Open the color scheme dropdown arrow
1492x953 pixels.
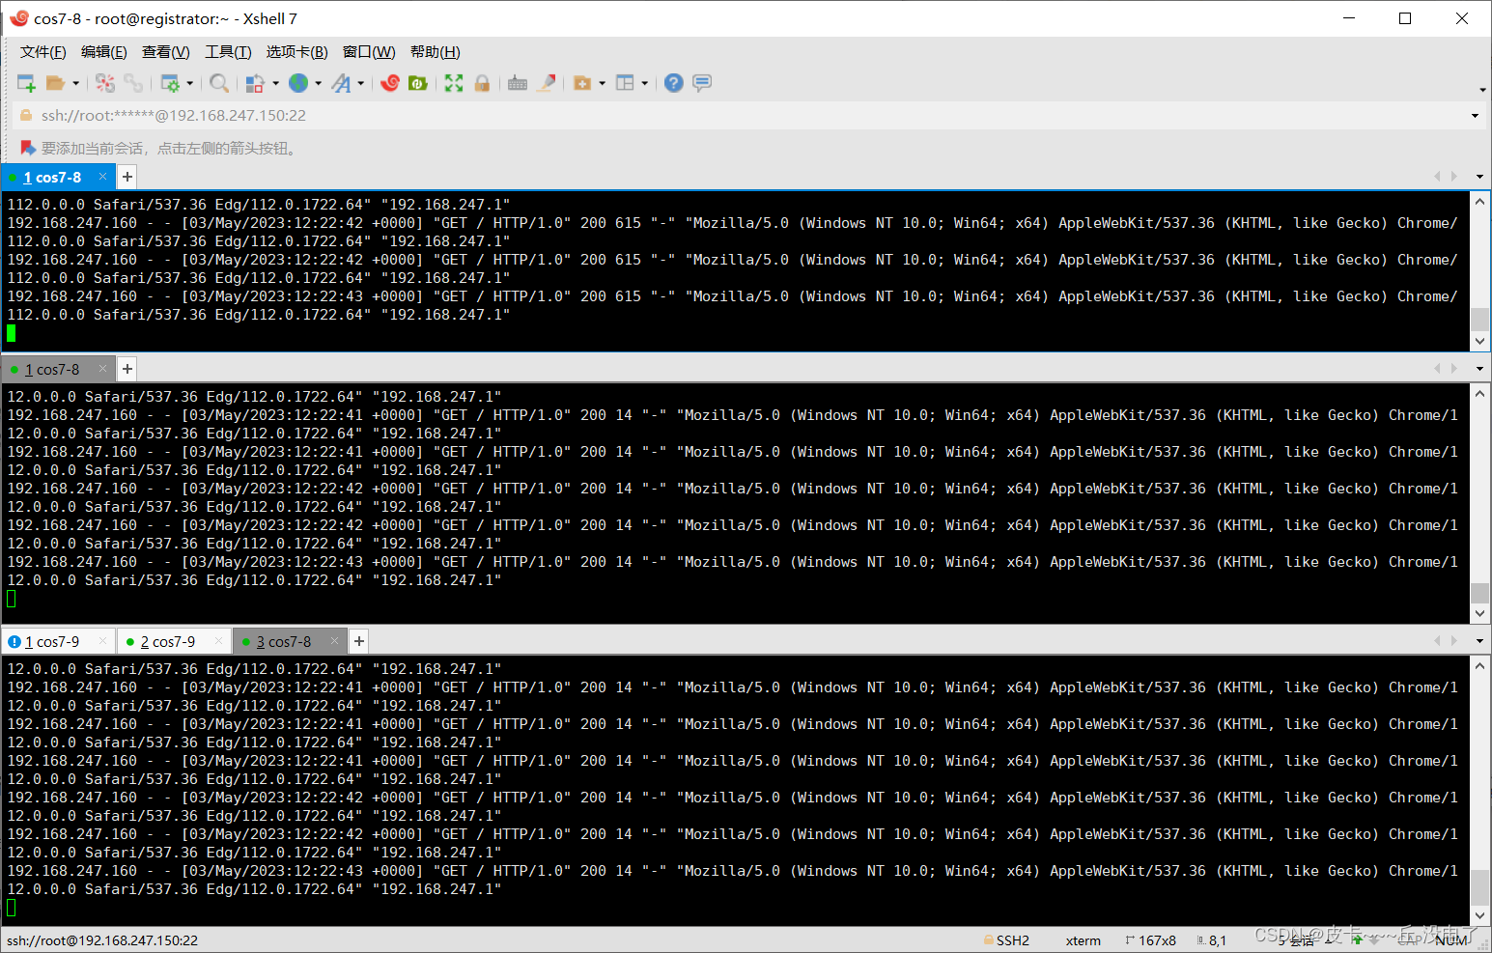275,83
